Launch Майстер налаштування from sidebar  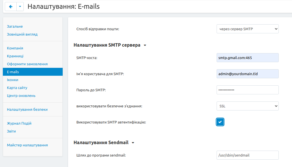(x=27, y=145)
